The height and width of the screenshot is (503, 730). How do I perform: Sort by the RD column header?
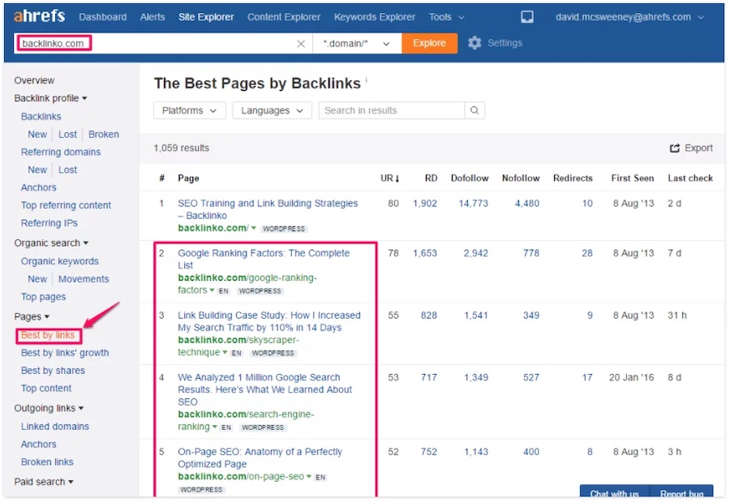pos(431,178)
